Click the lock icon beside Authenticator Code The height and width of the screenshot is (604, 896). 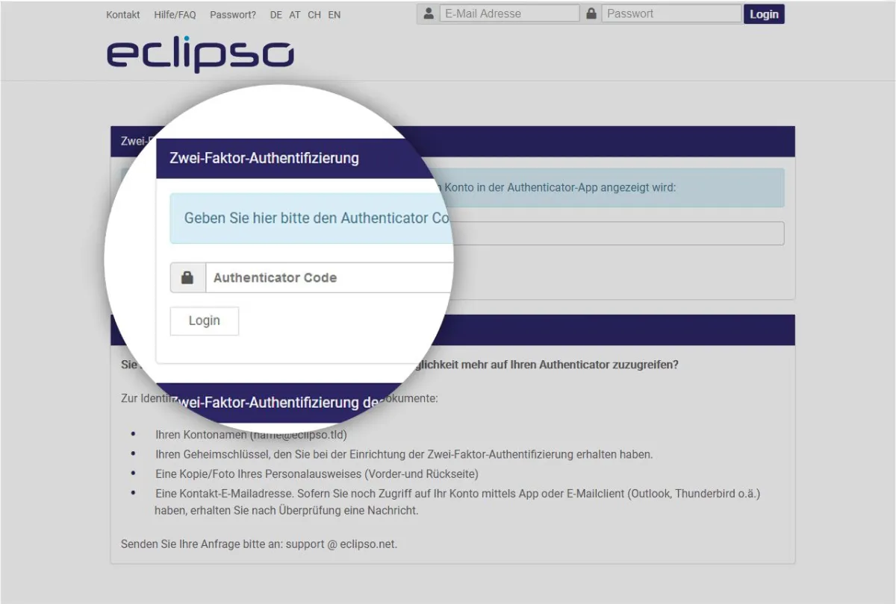(187, 277)
